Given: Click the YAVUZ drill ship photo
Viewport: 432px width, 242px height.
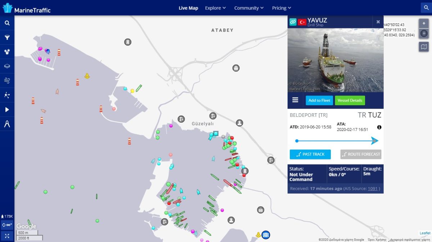Looking at the screenshot, I should [x=335, y=60].
